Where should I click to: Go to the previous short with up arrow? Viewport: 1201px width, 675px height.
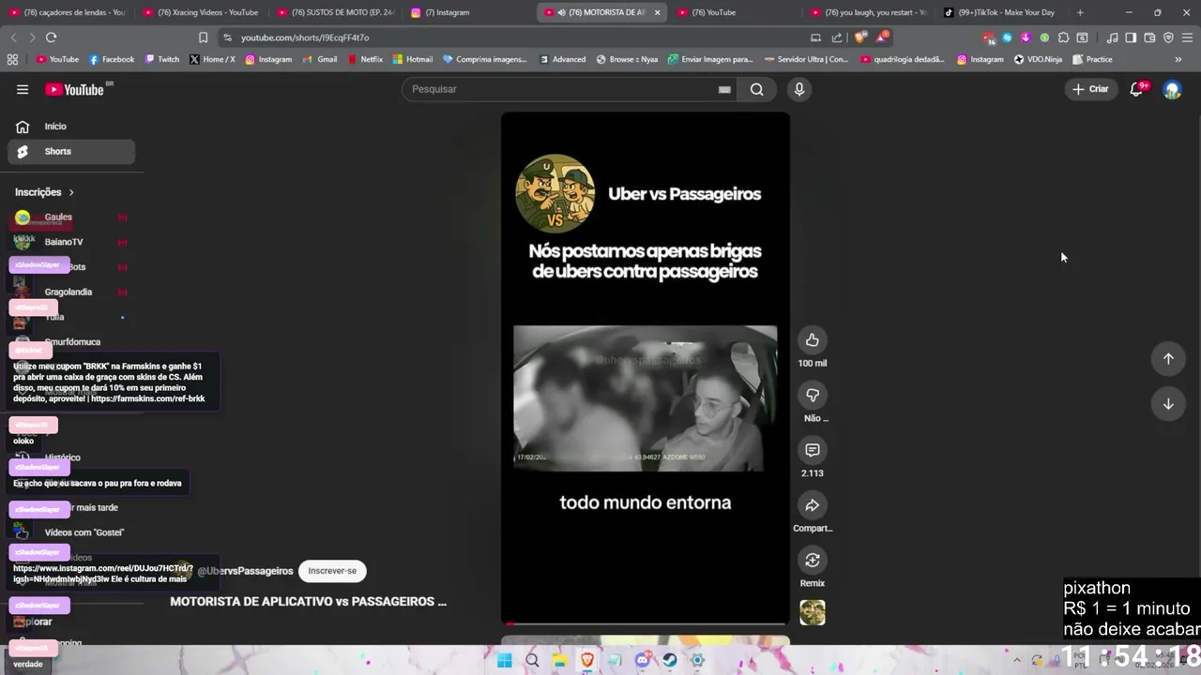[x=1168, y=358]
